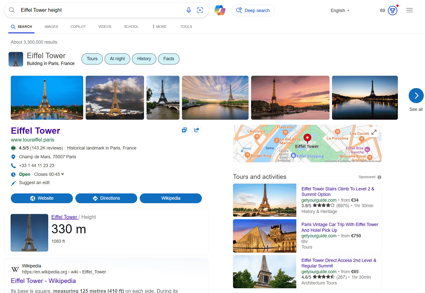The image size is (425, 293).
Task: Click the Wikipedia W favicon
Action: (15, 269)
